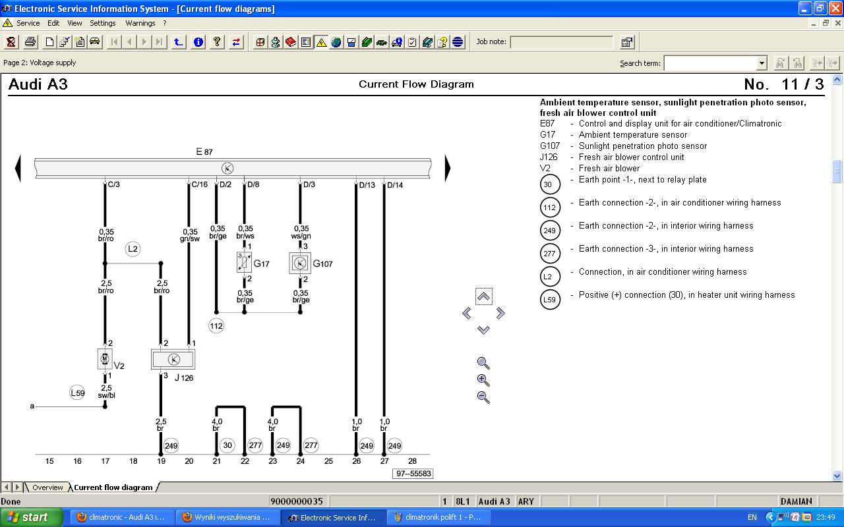Click the black right triangle beside E87 bar
Image resolution: width=844 pixels, height=527 pixels.
448,168
